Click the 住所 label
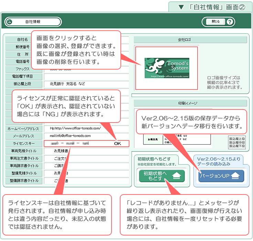The height and width of the screenshot is (241, 253). 23,54
